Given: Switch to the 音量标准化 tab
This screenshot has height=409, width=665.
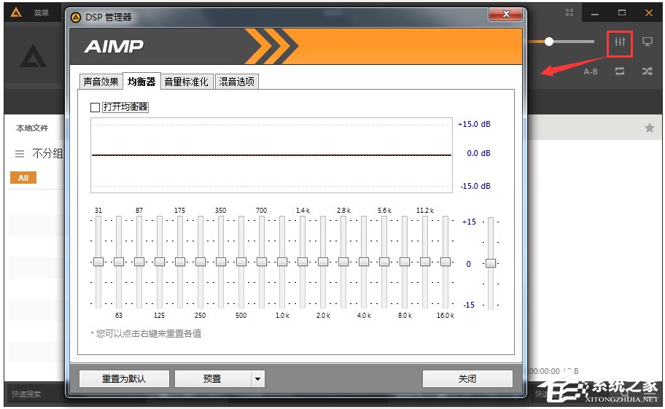Looking at the screenshot, I should click(186, 82).
